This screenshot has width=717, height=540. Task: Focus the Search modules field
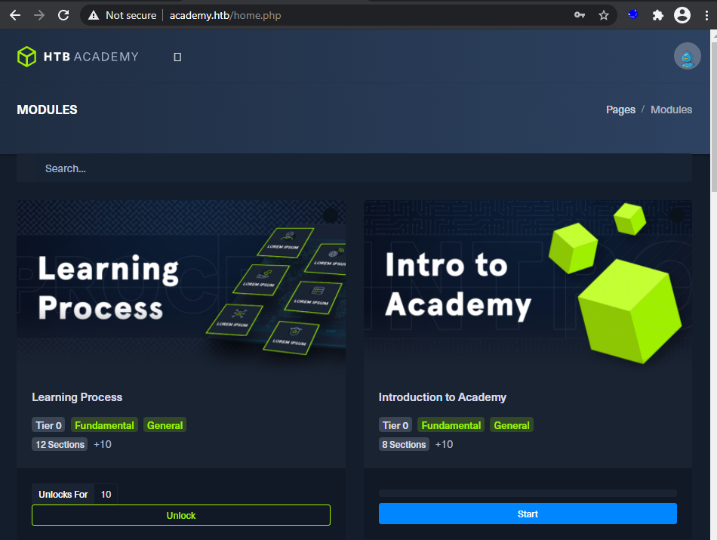[354, 168]
